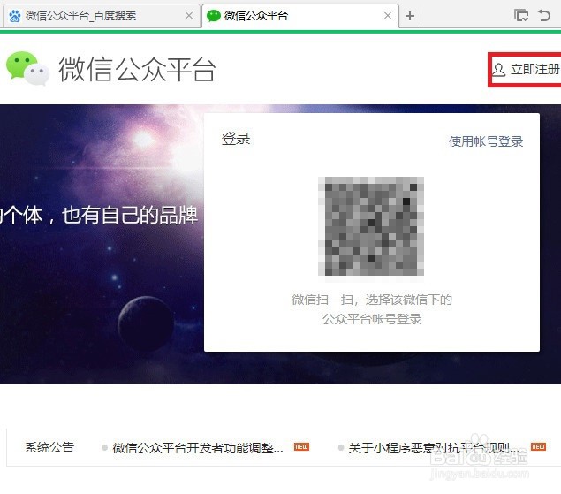
Task: Click NEW badge beside 开发者功能调整 announcement
Action: tap(301, 447)
